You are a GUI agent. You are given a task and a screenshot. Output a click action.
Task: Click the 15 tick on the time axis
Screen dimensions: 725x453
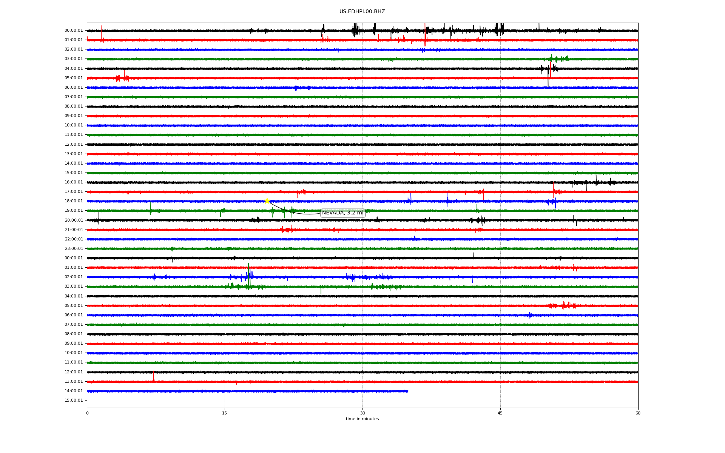pyautogui.click(x=225, y=413)
